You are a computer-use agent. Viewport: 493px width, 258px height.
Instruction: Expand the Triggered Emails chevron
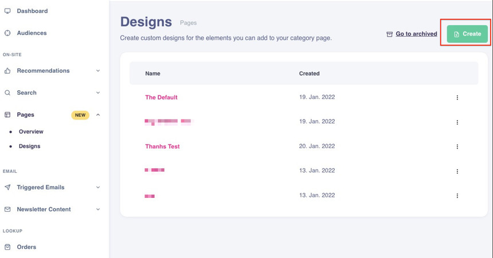pyautogui.click(x=98, y=187)
